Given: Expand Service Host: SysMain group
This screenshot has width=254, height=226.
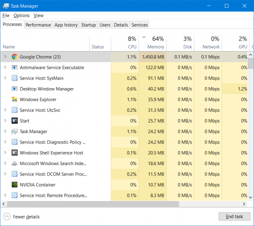Looking at the screenshot, I should (x=5, y=78).
